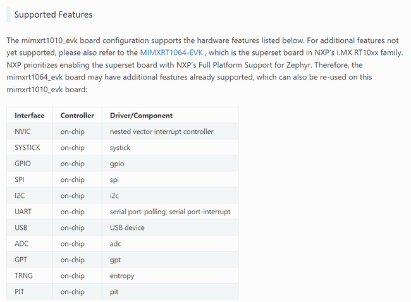Click the nested vector interrupt controller text

tap(161, 131)
